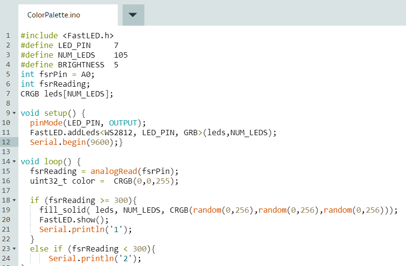Click on '#include' on line 1

39,35
